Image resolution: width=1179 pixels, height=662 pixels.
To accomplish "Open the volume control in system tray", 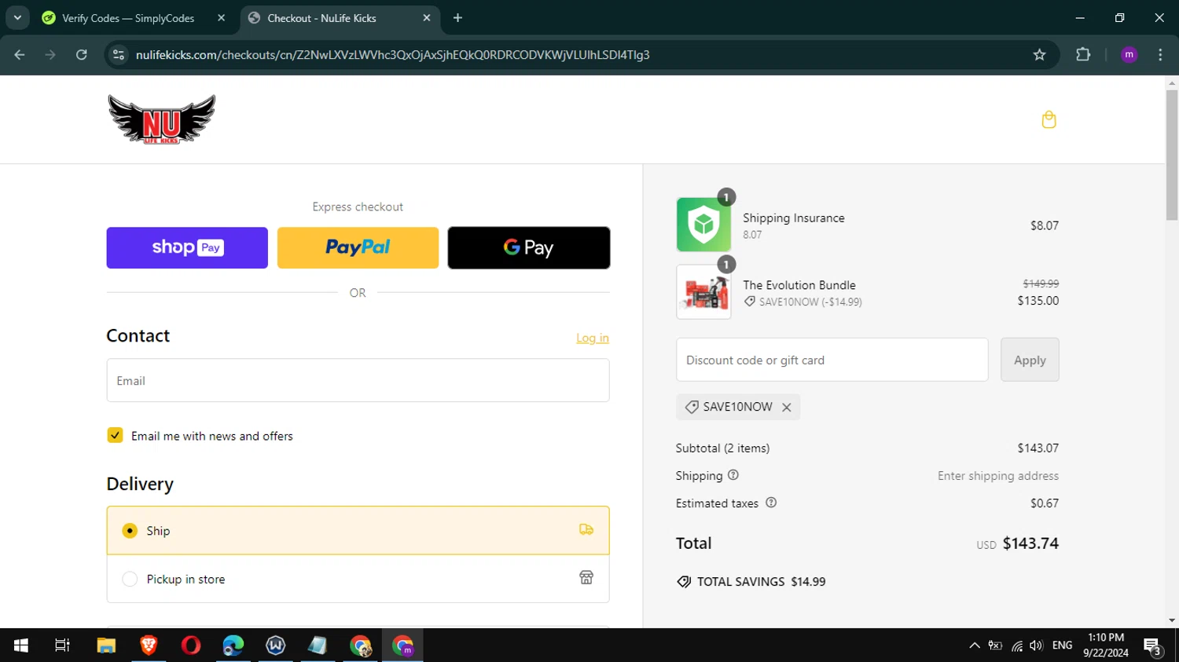I will pyautogui.click(x=1036, y=645).
